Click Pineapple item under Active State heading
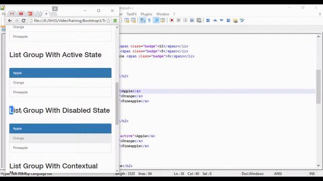323x181 pixels. tap(61, 92)
